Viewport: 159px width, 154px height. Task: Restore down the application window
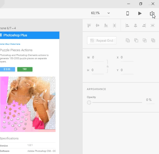click(x=141, y=4)
